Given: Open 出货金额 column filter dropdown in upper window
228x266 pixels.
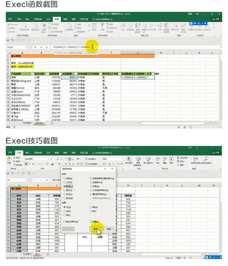Looking at the screenshot, I should click(60, 74).
